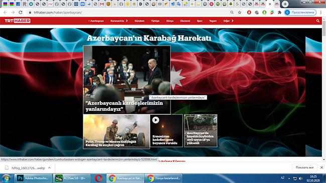Viewport: 326px width, 183px height.
Task: Click the address bar URL field
Action: 129,13
